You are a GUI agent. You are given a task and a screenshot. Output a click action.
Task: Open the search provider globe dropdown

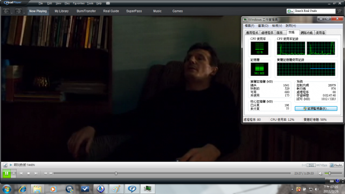pos(290,11)
